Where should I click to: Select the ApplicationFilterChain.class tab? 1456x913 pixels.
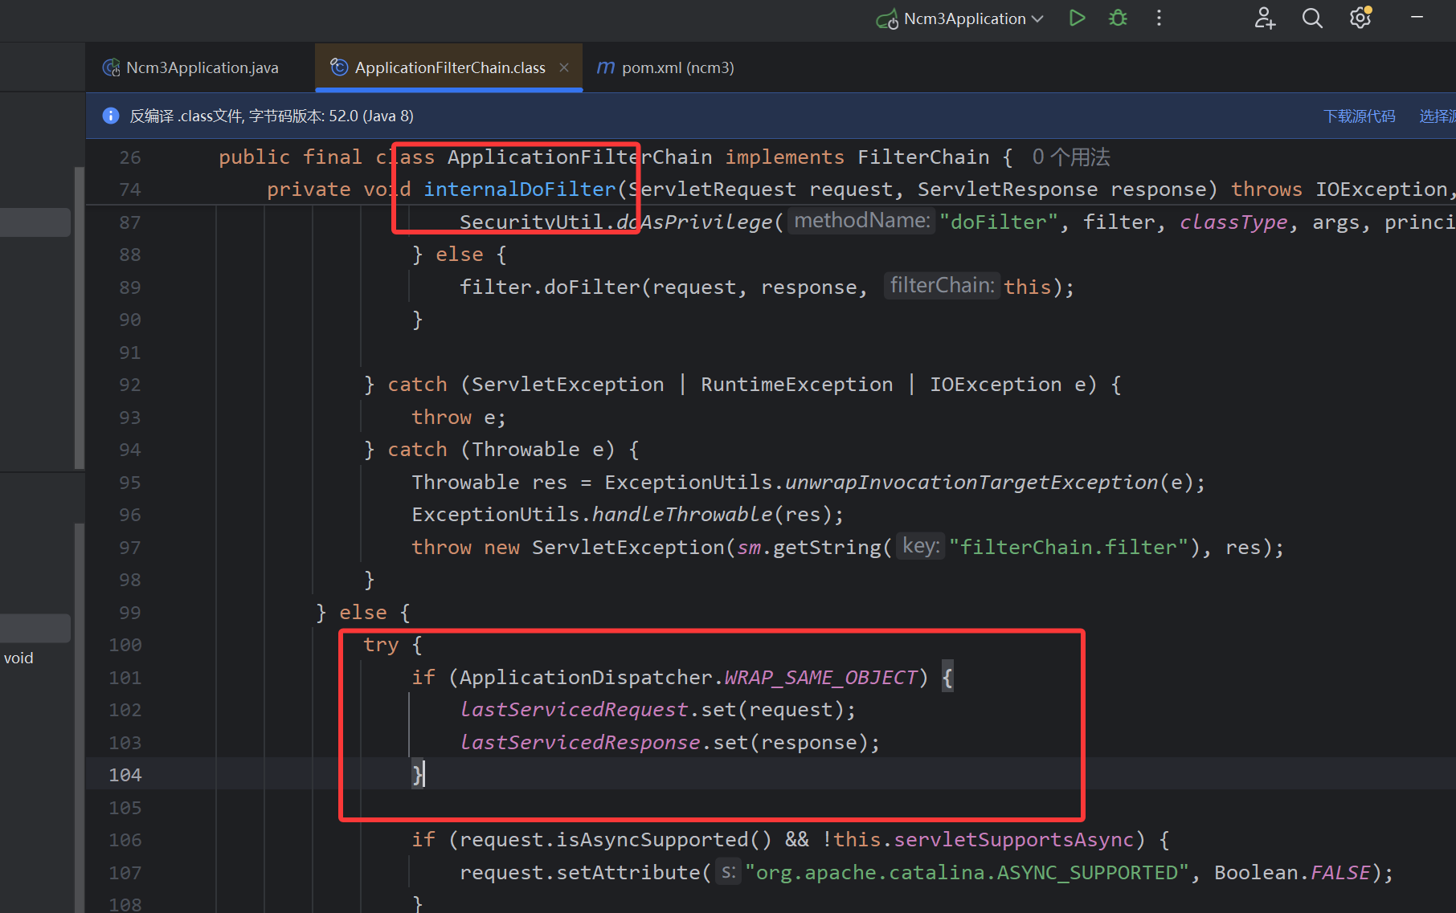(x=449, y=68)
